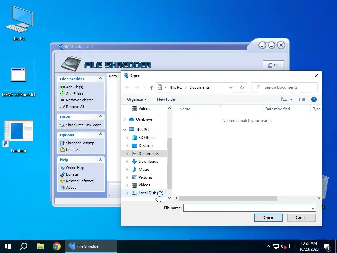
Task: Select the This PC desktop icon
Action: click(x=19, y=23)
